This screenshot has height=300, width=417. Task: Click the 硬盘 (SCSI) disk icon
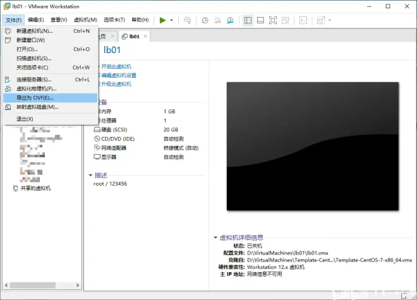coord(97,129)
